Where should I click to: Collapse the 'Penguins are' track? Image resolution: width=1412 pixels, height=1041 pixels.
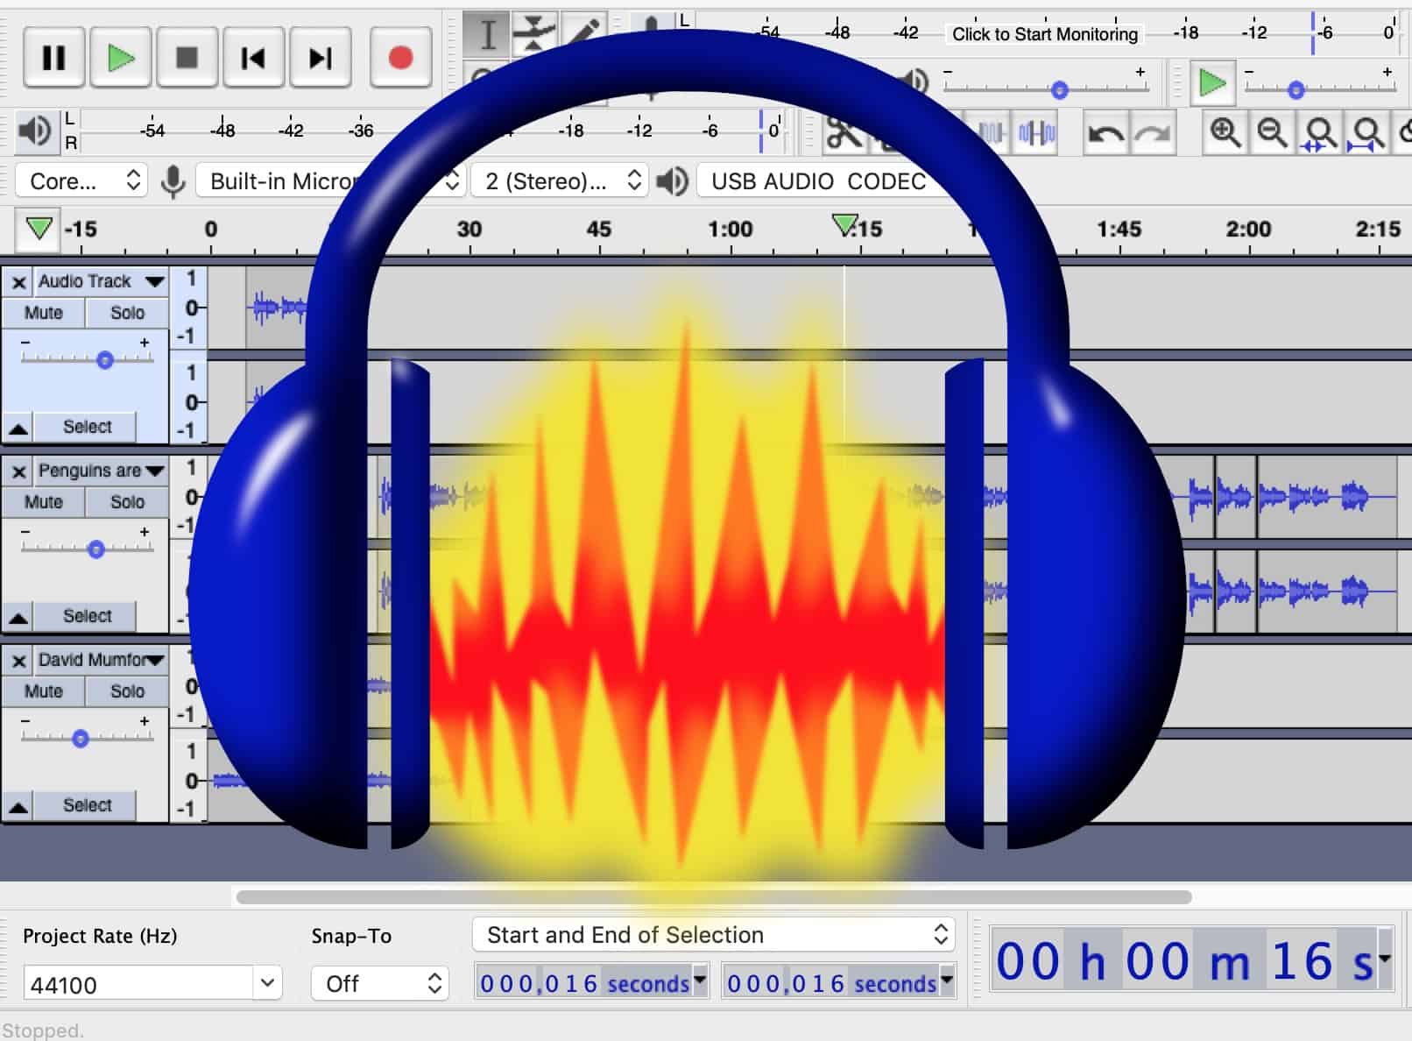pos(18,617)
